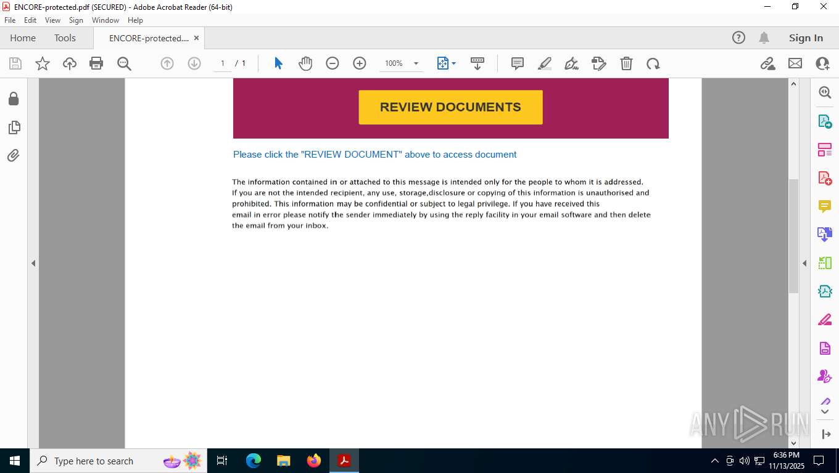Open Fill and Sign form tool
Viewport: 839px width, 473px height.
tap(599, 63)
